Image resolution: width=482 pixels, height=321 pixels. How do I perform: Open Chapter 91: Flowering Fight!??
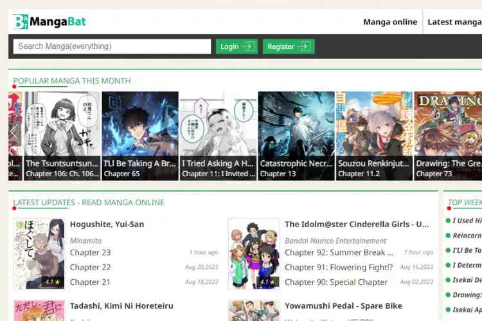pyautogui.click(x=339, y=267)
